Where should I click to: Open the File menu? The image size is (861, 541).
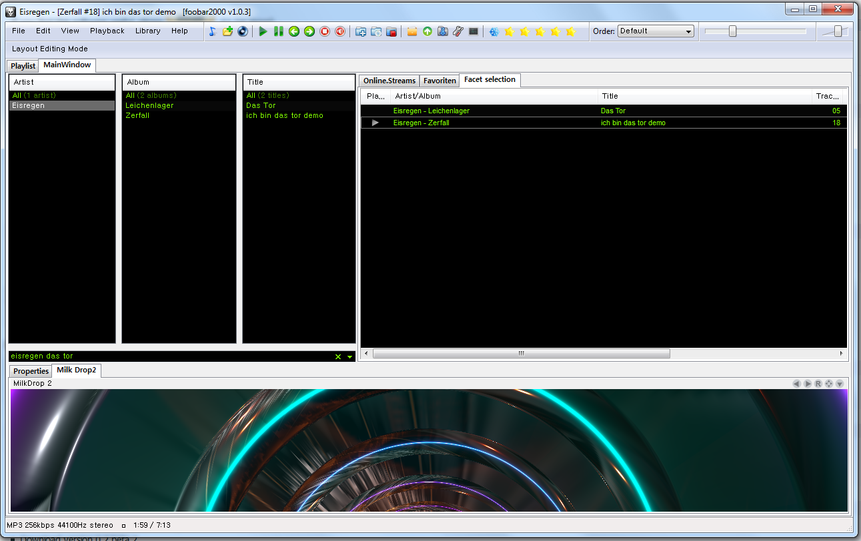pos(19,31)
